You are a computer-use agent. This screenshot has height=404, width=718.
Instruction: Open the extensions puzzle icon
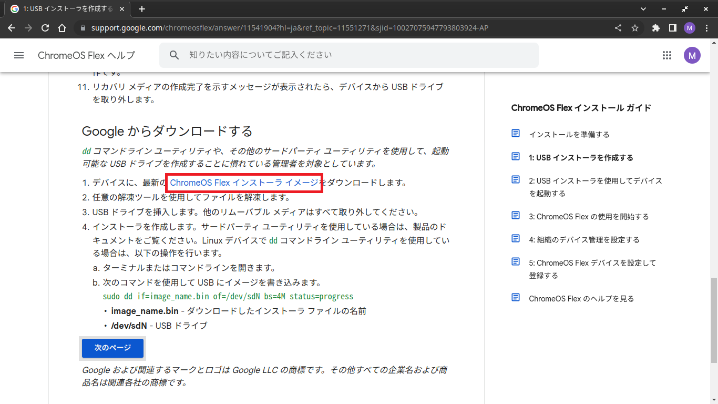[x=655, y=28]
